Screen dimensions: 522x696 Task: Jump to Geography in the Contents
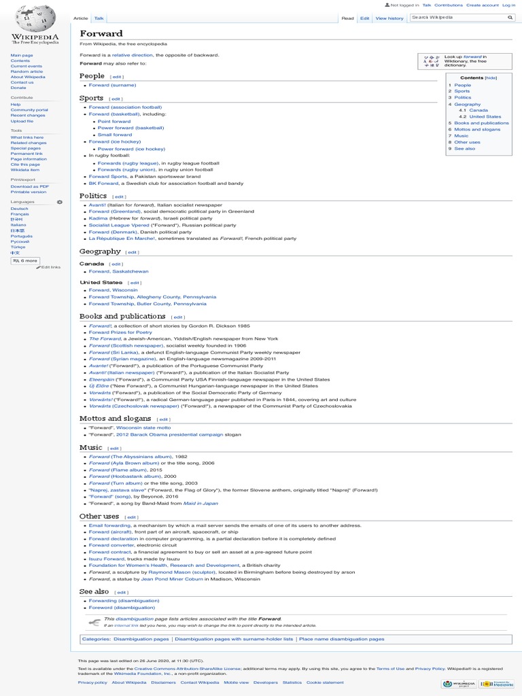(x=468, y=104)
